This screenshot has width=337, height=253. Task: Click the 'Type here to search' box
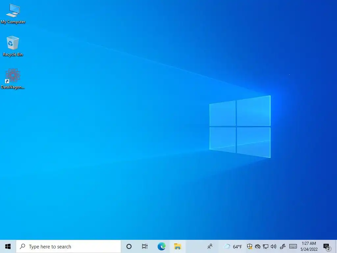(x=68, y=246)
